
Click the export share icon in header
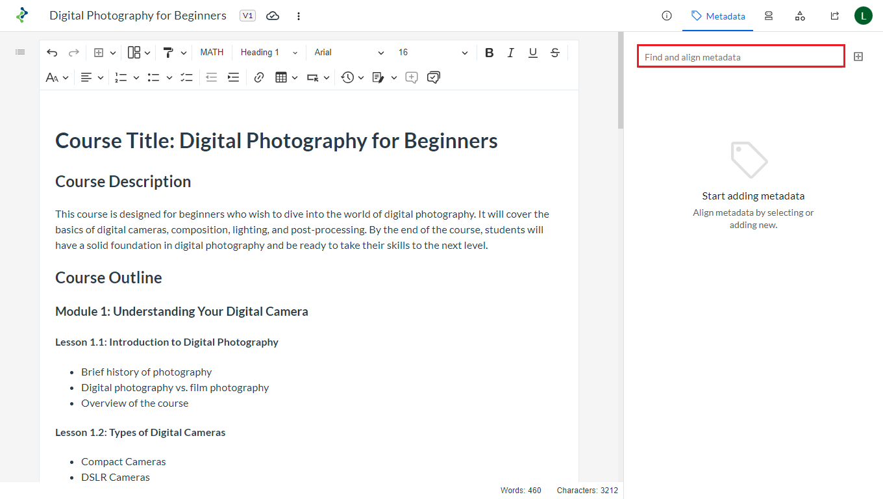[x=834, y=16]
